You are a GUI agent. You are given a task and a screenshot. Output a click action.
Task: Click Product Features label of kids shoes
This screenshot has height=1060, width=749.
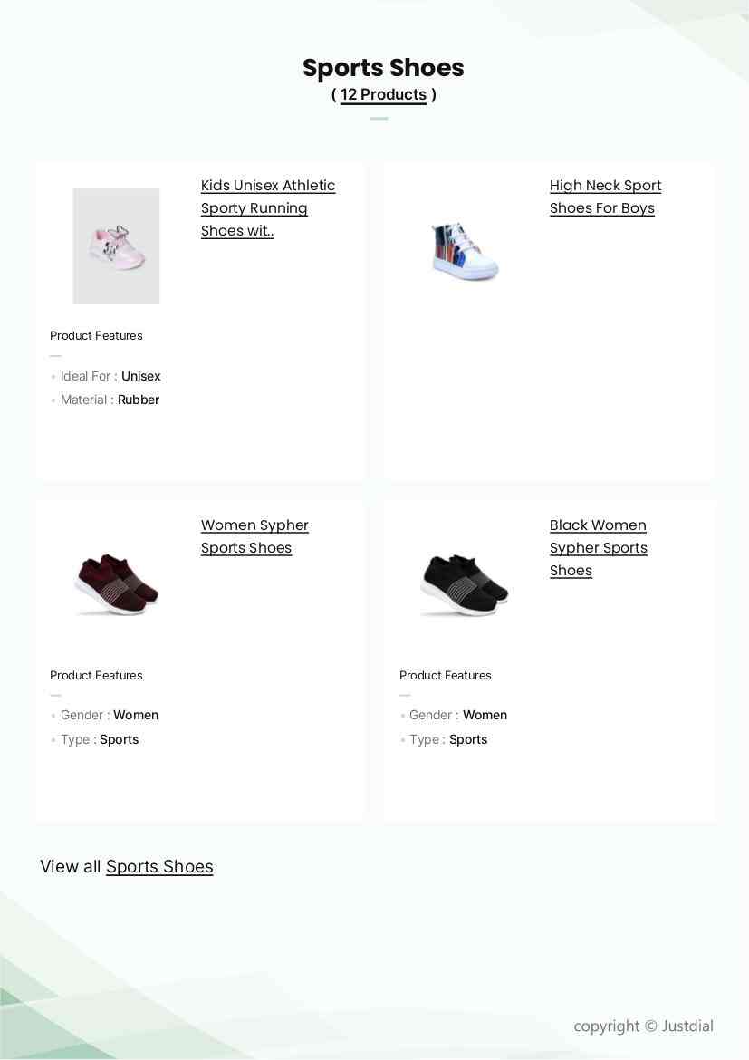click(x=96, y=336)
